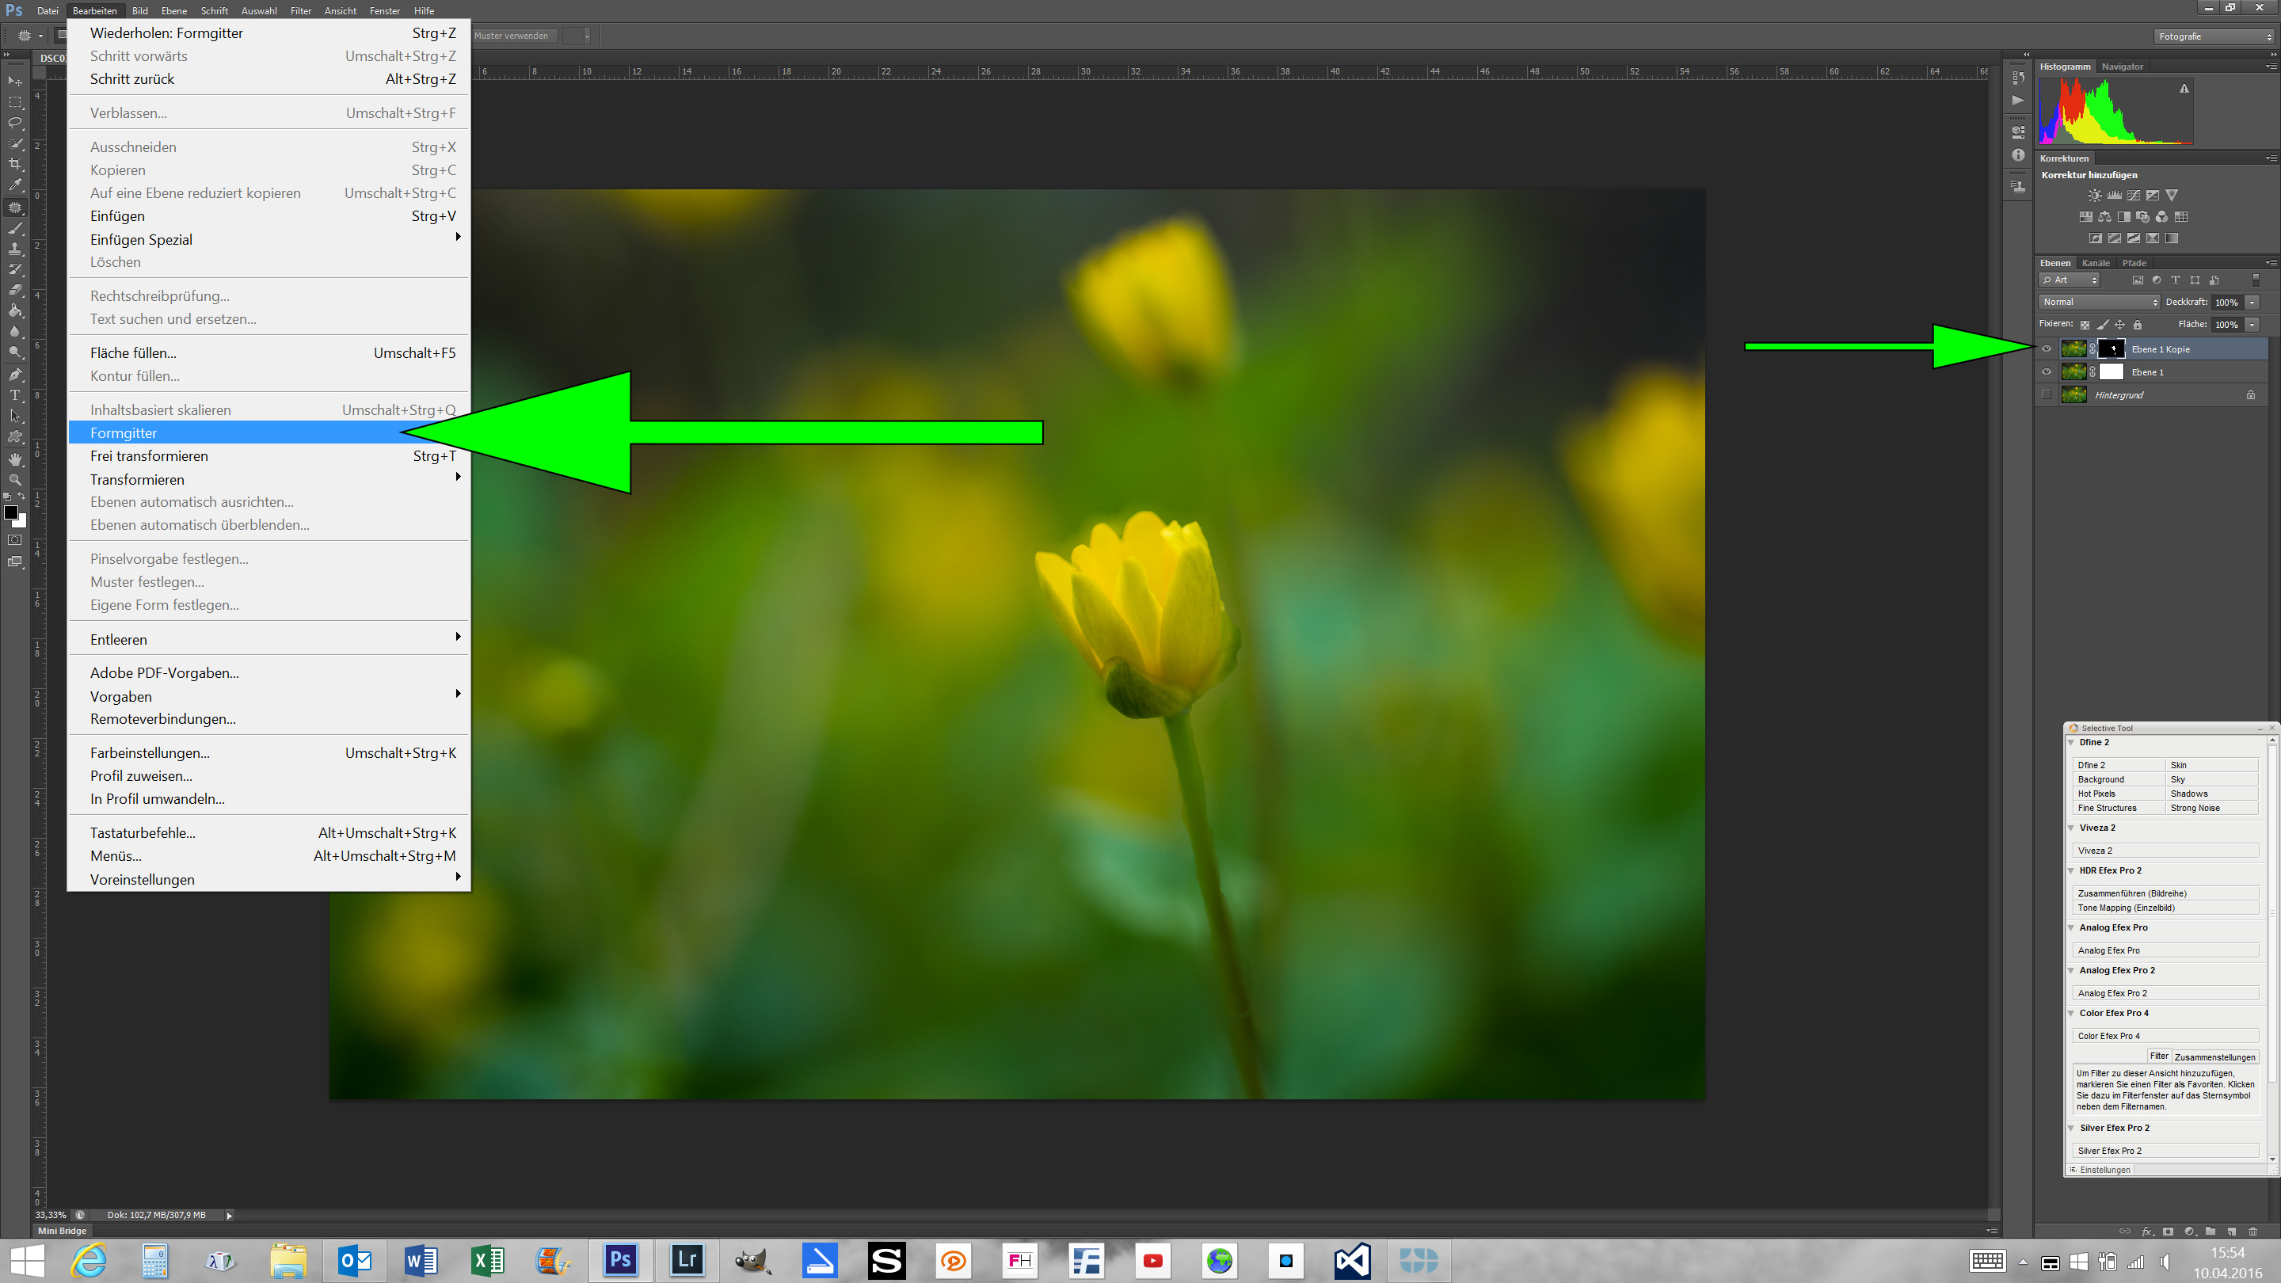Switch to the Kanäle tab
The height and width of the screenshot is (1283, 2281).
coord(2095,263)
